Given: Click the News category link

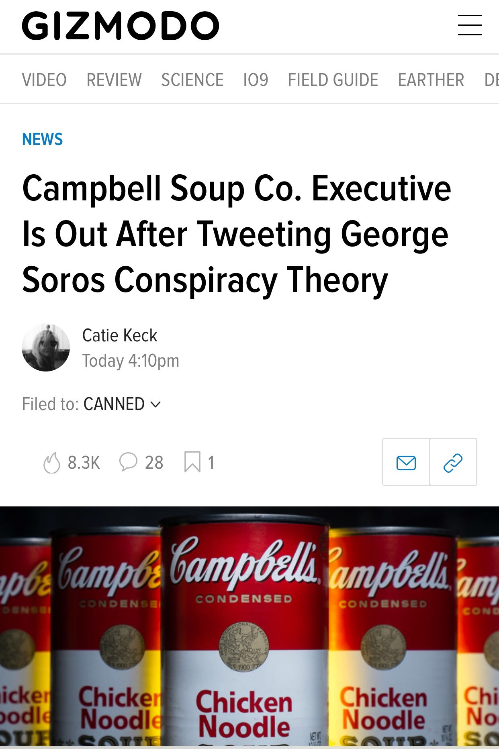Looking at the screenshot, I should tap(43, 139).
